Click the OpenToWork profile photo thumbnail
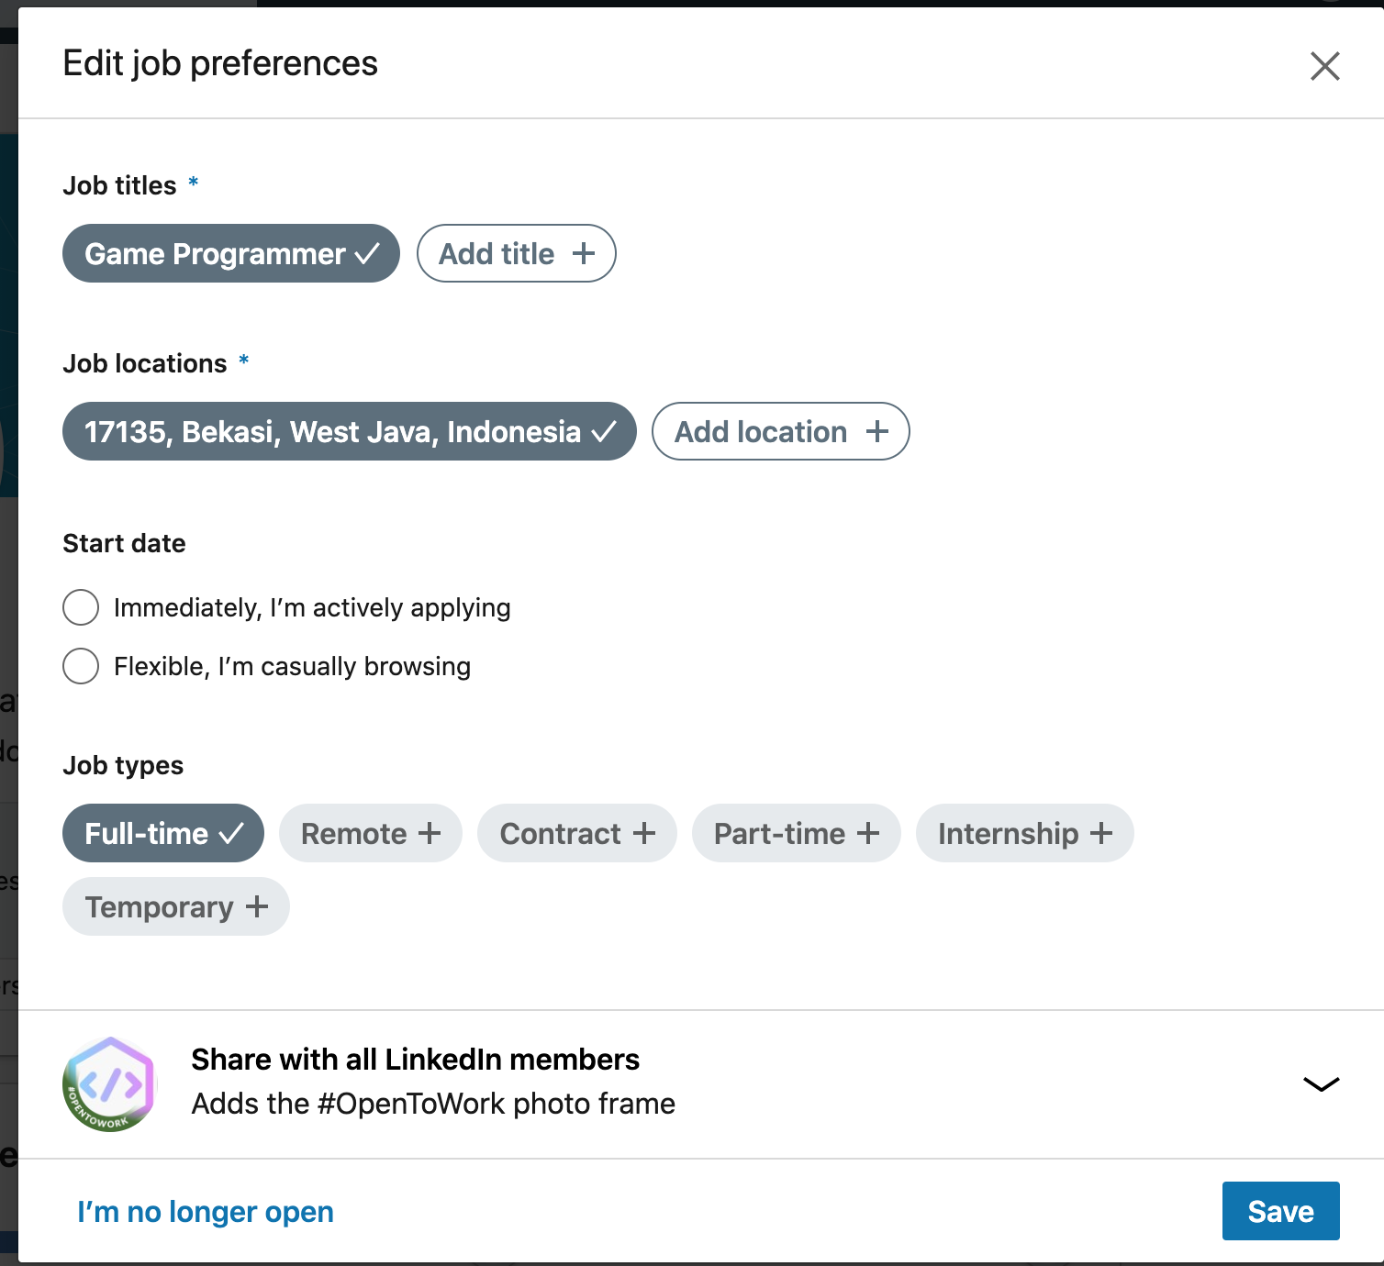 [109, 1084]
